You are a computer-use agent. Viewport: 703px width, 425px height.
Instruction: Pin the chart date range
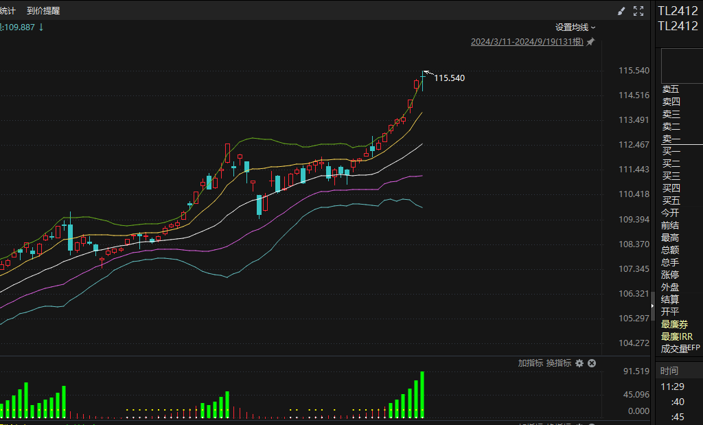(x=590, y=42)
